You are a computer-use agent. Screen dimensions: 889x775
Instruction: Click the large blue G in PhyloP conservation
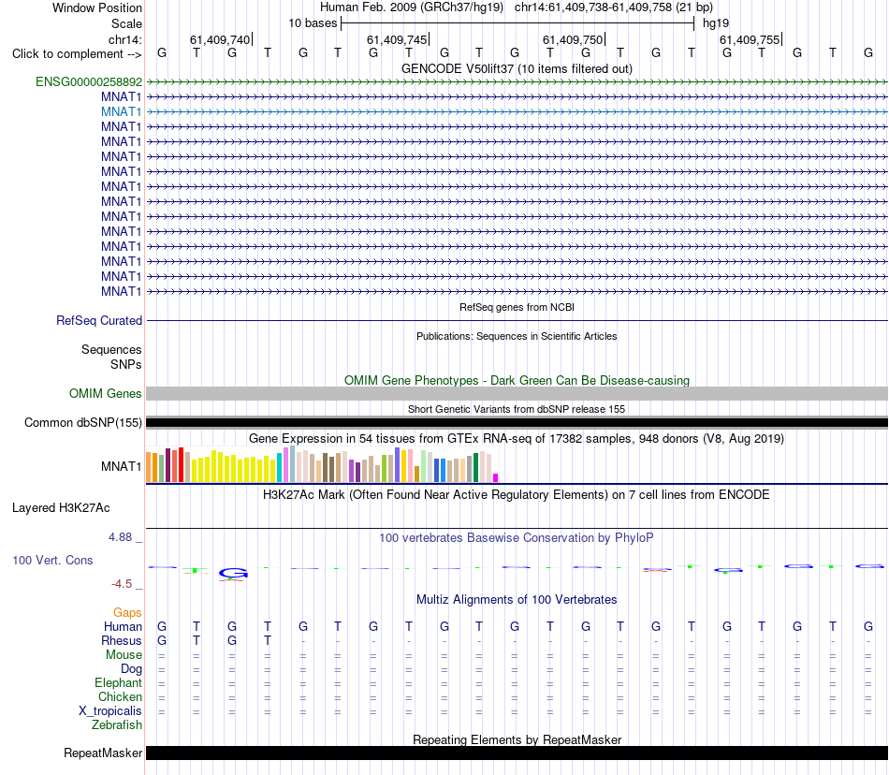pyautogui.click(x=234, y=574)
